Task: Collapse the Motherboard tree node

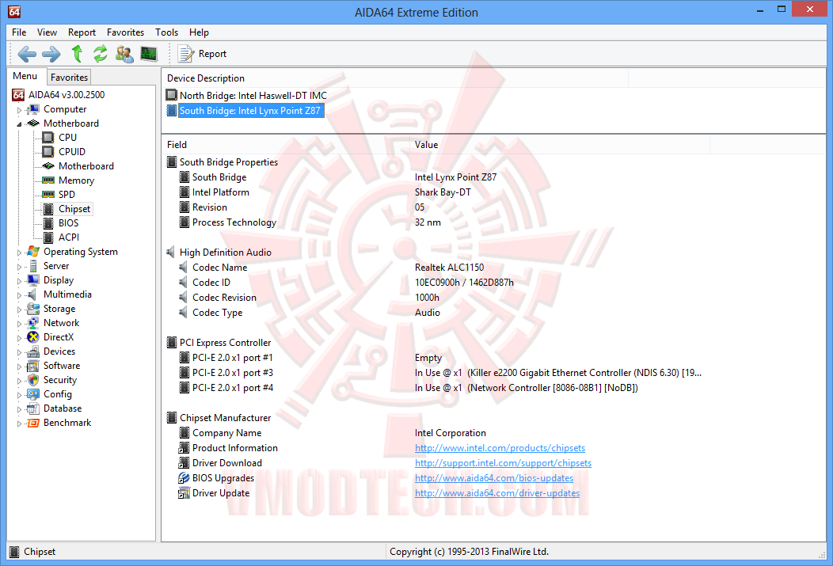Action: point(19,123)
